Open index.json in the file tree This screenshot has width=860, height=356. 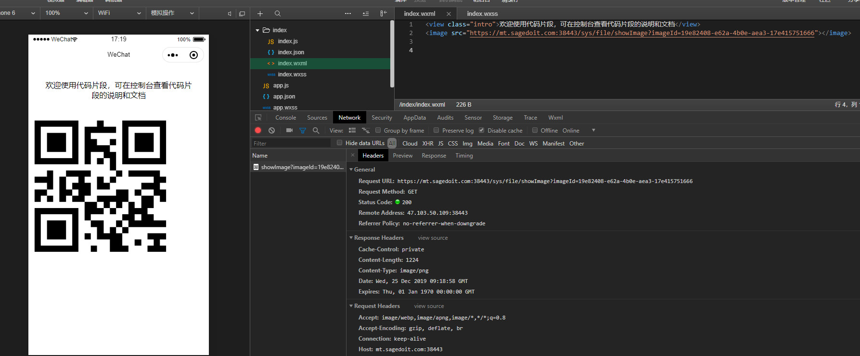291,52
